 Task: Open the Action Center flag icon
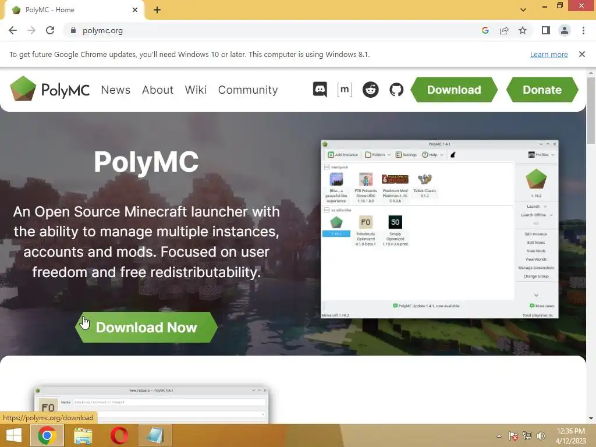[513, 436]
